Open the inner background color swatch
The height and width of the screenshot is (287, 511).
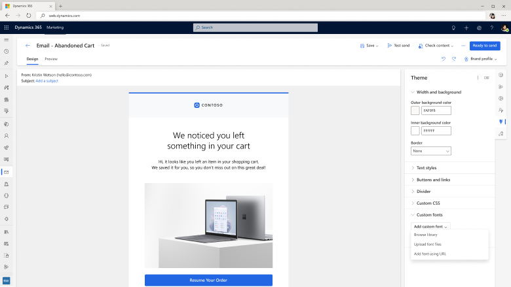pyautogui.click(x=415, y=131)
